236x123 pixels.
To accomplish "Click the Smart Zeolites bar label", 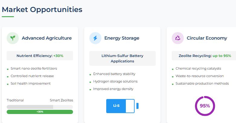I will [61, 100].
